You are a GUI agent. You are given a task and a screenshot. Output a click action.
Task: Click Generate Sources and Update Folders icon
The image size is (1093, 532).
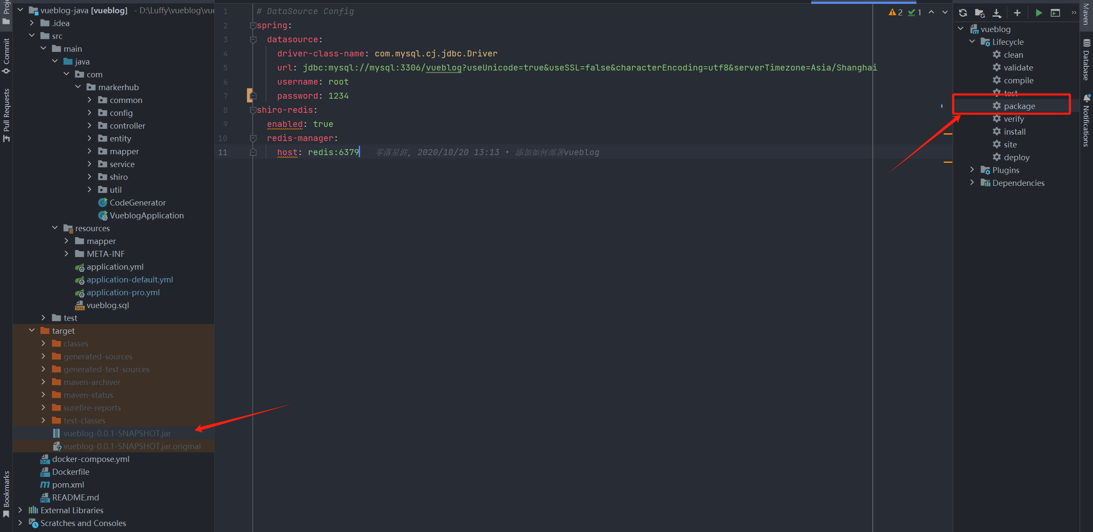point(980,13)
